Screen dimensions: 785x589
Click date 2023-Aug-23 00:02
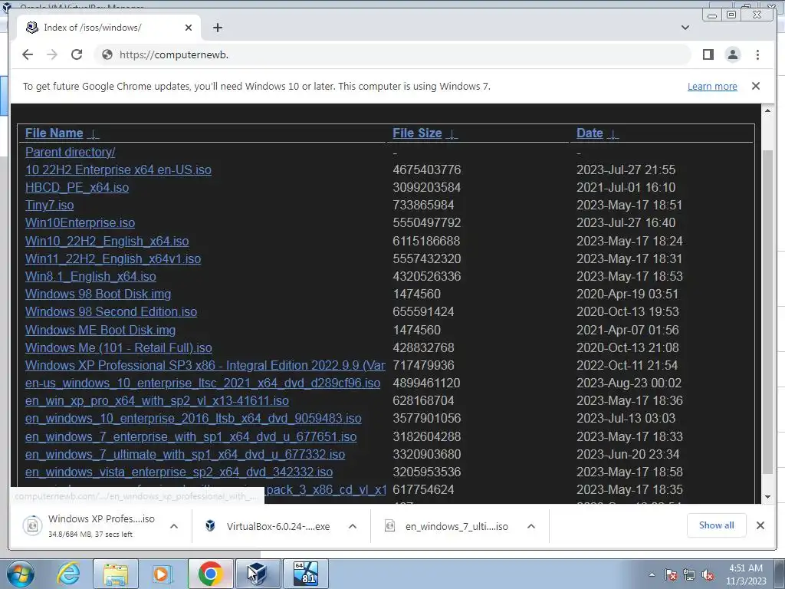point(629,383)
